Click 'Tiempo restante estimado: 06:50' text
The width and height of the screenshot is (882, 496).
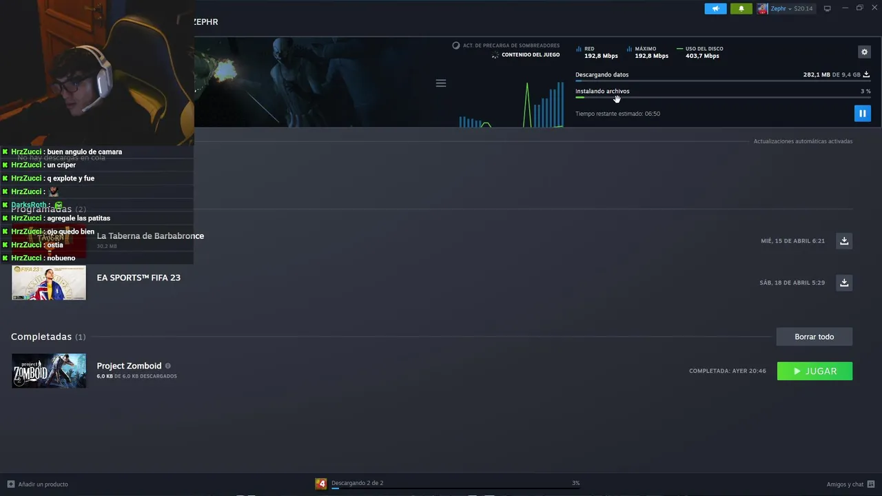click(617, 114)
